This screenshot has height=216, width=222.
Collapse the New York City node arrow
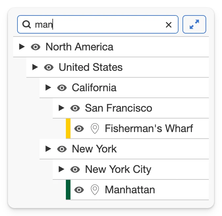(x=61, y=169)
